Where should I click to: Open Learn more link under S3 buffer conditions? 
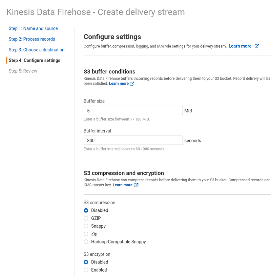(119, 84)
